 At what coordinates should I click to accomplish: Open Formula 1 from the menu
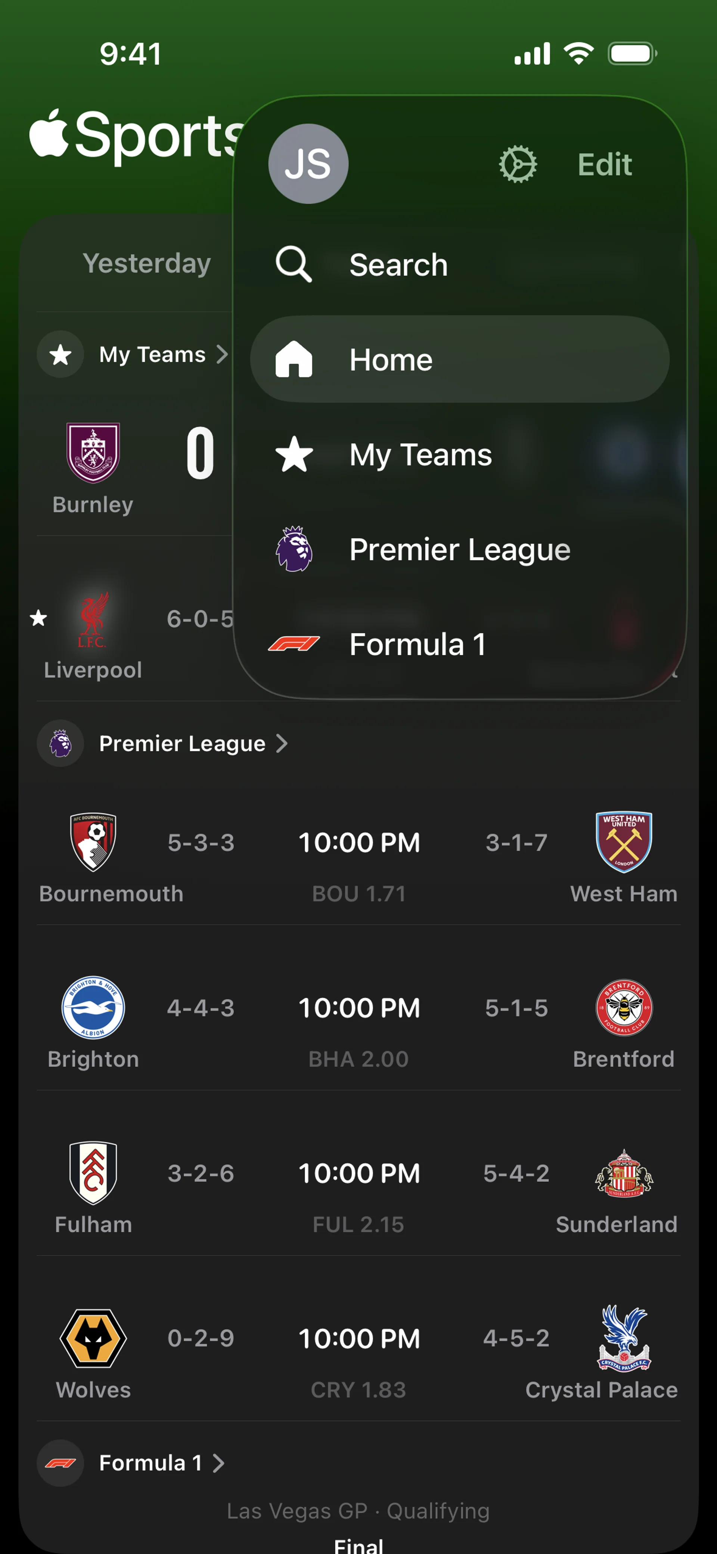[x=418, y=644]
